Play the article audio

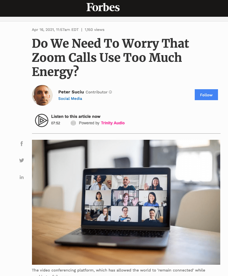(x=42, y=120)
